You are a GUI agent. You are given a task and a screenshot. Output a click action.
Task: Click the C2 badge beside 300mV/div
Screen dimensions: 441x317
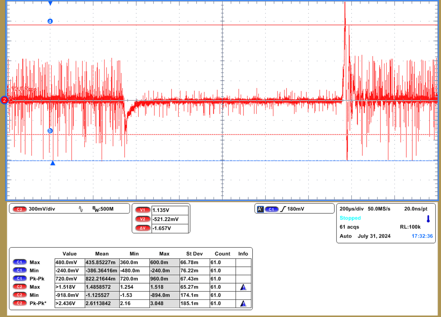pyautogui.click(x=20, y=209)
